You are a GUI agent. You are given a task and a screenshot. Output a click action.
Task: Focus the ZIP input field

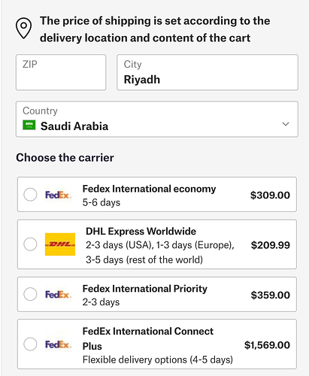(x=61, y=72)
